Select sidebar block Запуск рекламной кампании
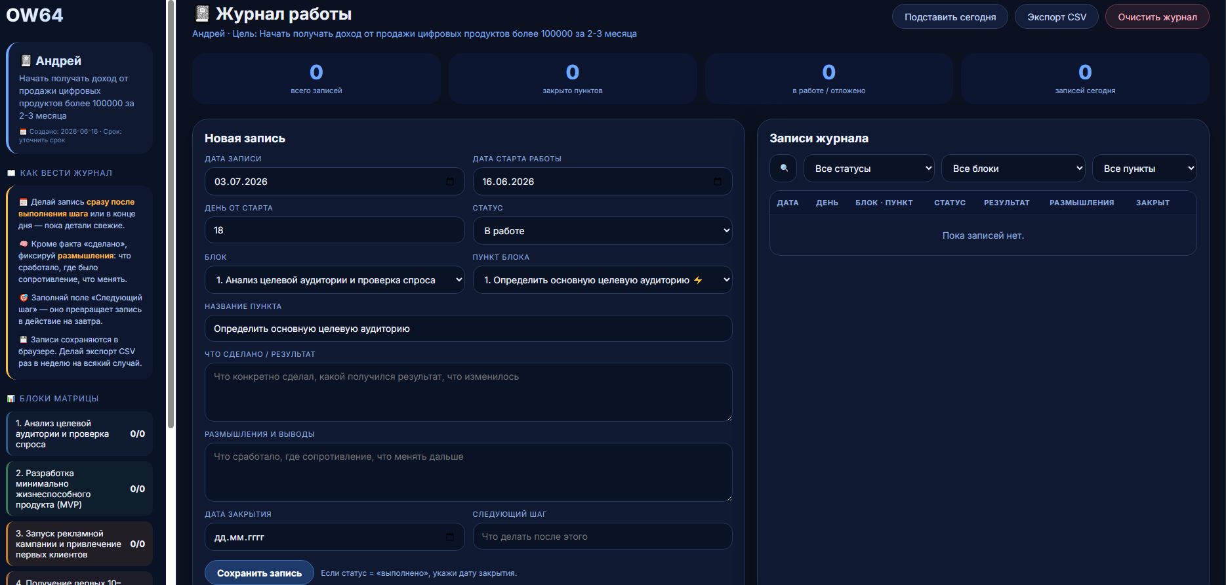 click(x=79, y=544)
